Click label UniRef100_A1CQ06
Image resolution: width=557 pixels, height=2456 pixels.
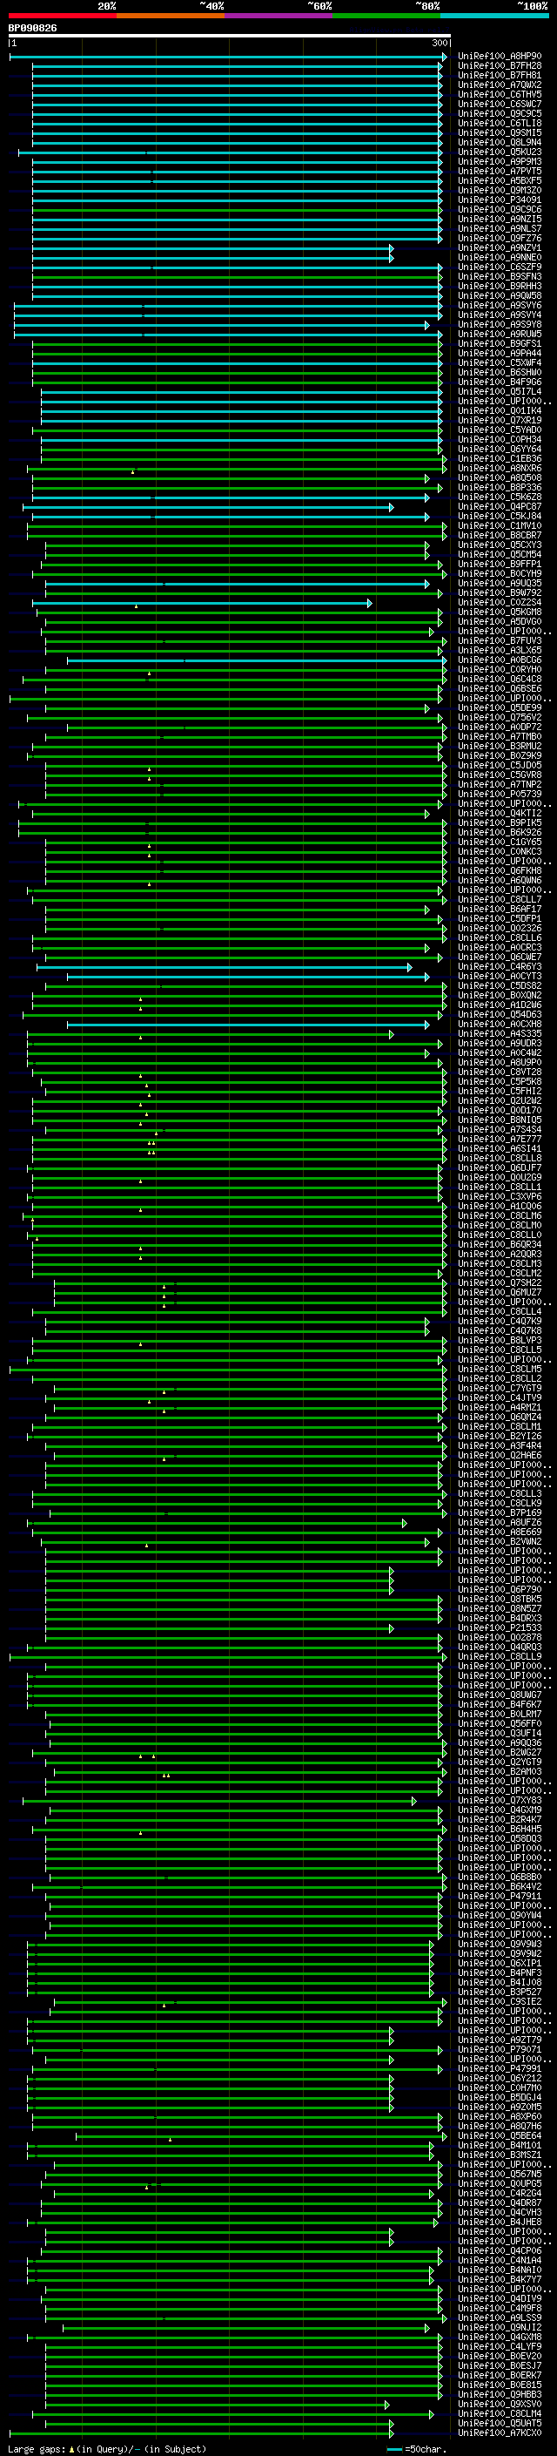click(x=500, y=1206)
